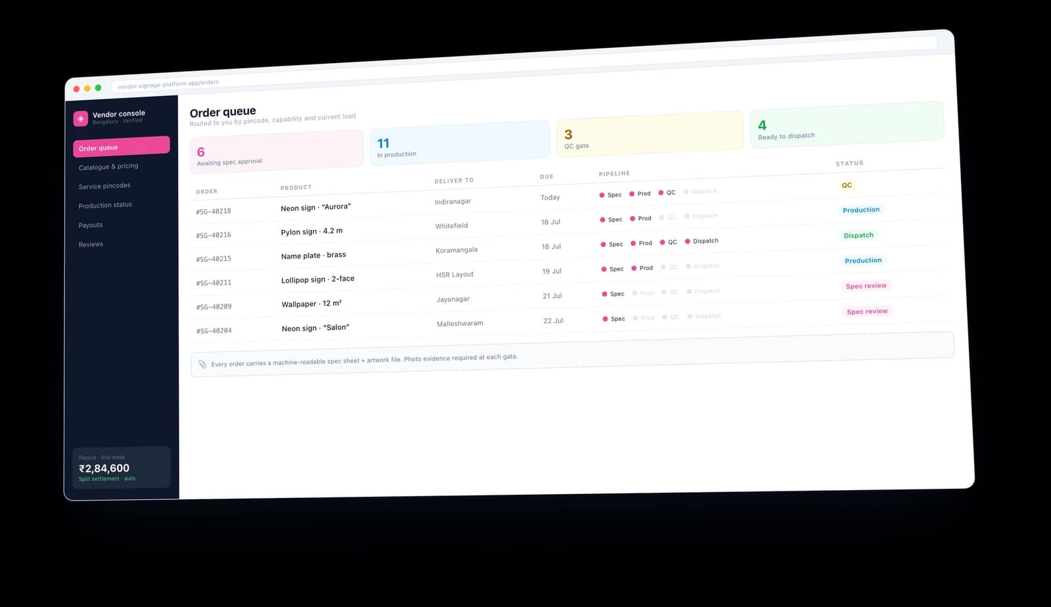Open order #SG-40216
The width and height of the screenshot is (1051, 607).
pyautogui.click(x=213, y=235)
